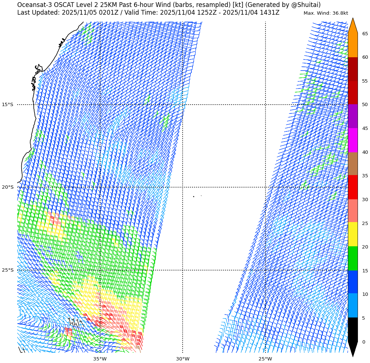
Task: Click the 25°W longitude axis label
Action: [x=265, y=359]
